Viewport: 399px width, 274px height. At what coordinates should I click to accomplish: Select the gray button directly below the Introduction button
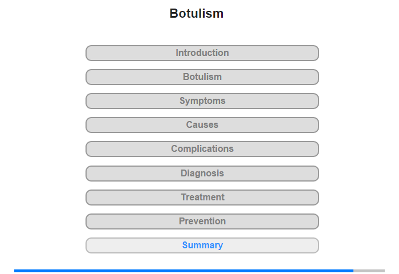(x=202, y=77)
